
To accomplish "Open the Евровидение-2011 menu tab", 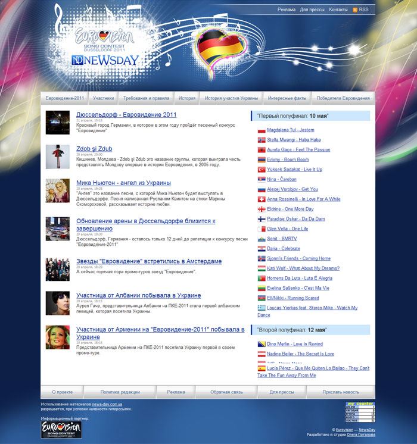I will 64,98.
